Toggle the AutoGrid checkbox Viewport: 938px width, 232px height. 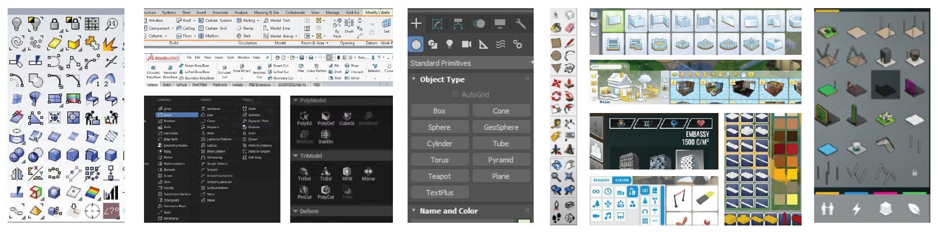coord(455,95)
